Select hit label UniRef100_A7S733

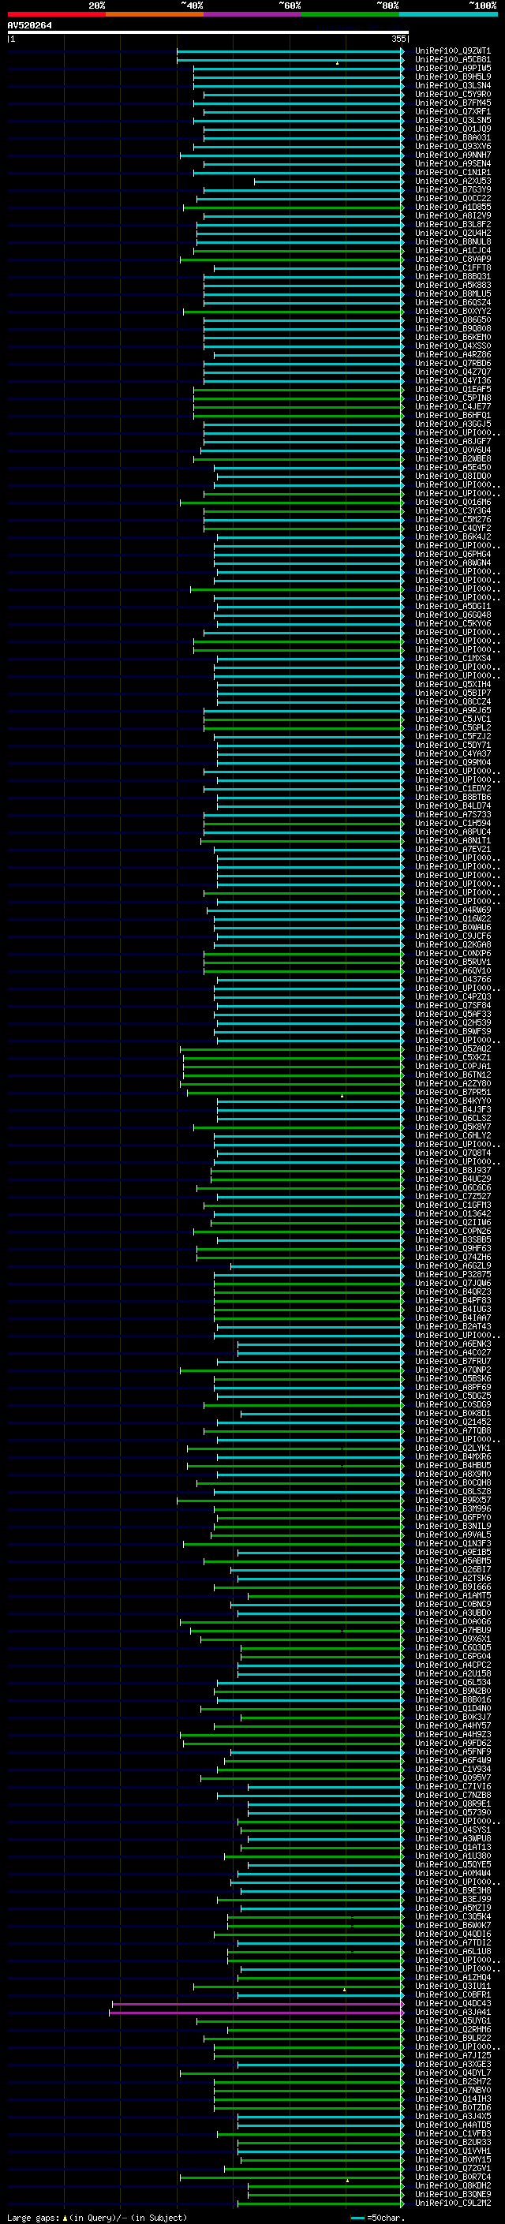[x=452, y=814]
